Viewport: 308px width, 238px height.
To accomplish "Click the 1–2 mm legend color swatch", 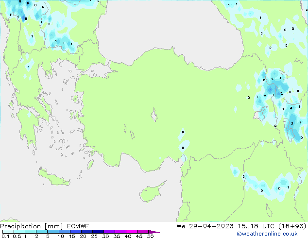I will [31, 232].
